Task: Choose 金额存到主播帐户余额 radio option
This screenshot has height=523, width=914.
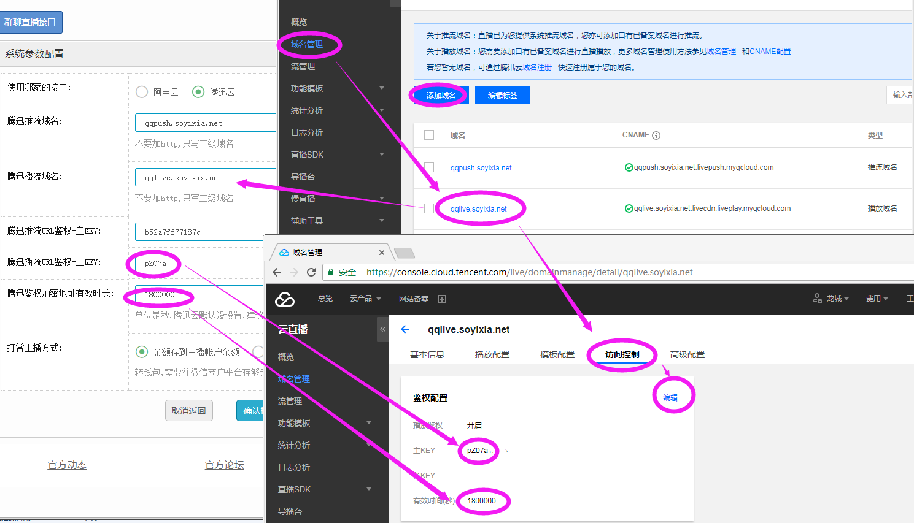Action: pyautogui.click(x=142, y=352)
